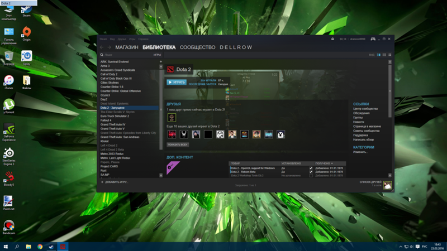The height and width of the screenshot is (251, 447).
Task: Open СПИСОК ДРУЗЕЙ friends list
Action: click(370, 182)
